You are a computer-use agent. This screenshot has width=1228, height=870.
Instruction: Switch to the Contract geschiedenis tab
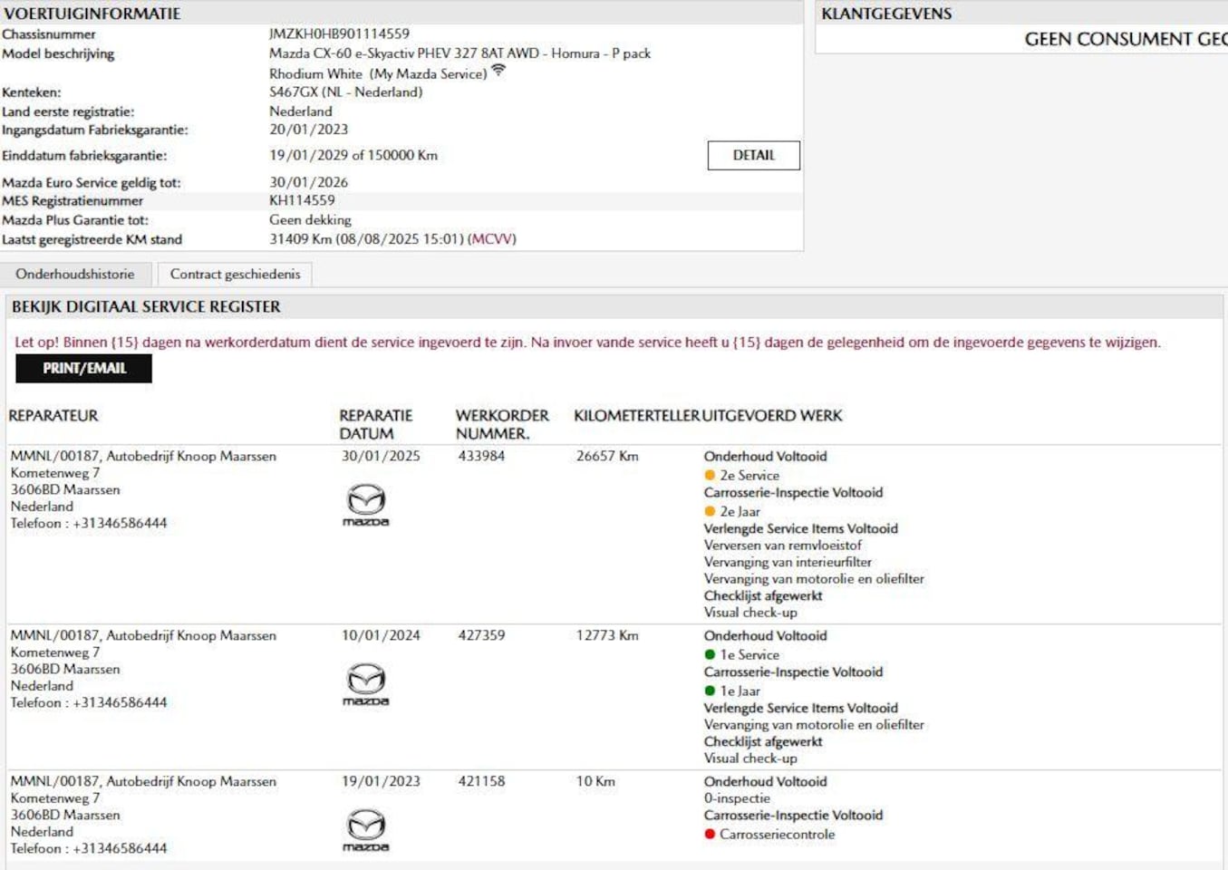tap(235, 274)
